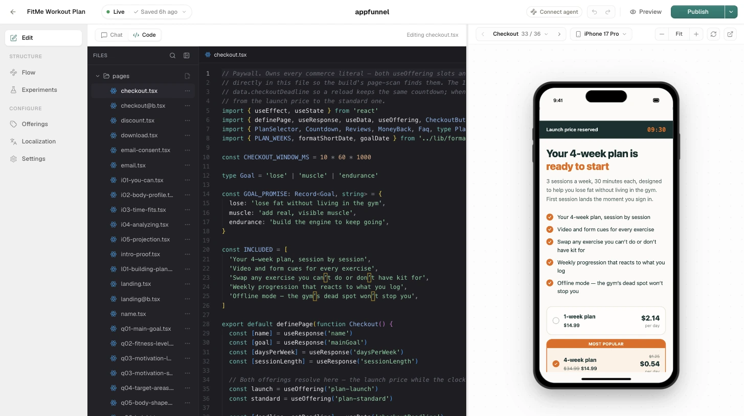Open email-consent.tsx file
Image resolution: width=744 pixels, height=416 pixels.
click(143, 150)
